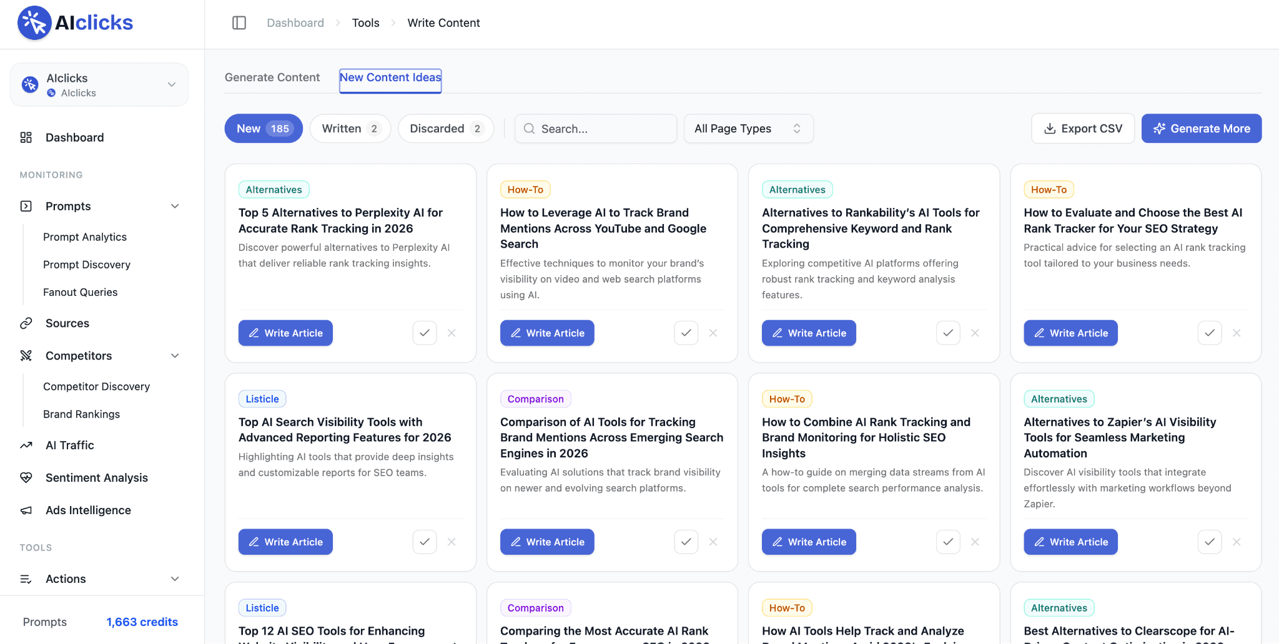The image size is (1279, 644).
Task: Mark 'Alternatives to Zapier's AI Visibility Tools' written
Action: pos(1210,542)
